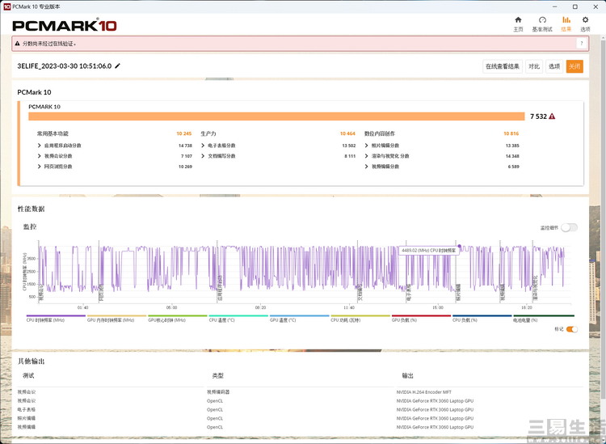
Task: Open the 选项 gear icon in top navigation
Action: pos(585,19)
